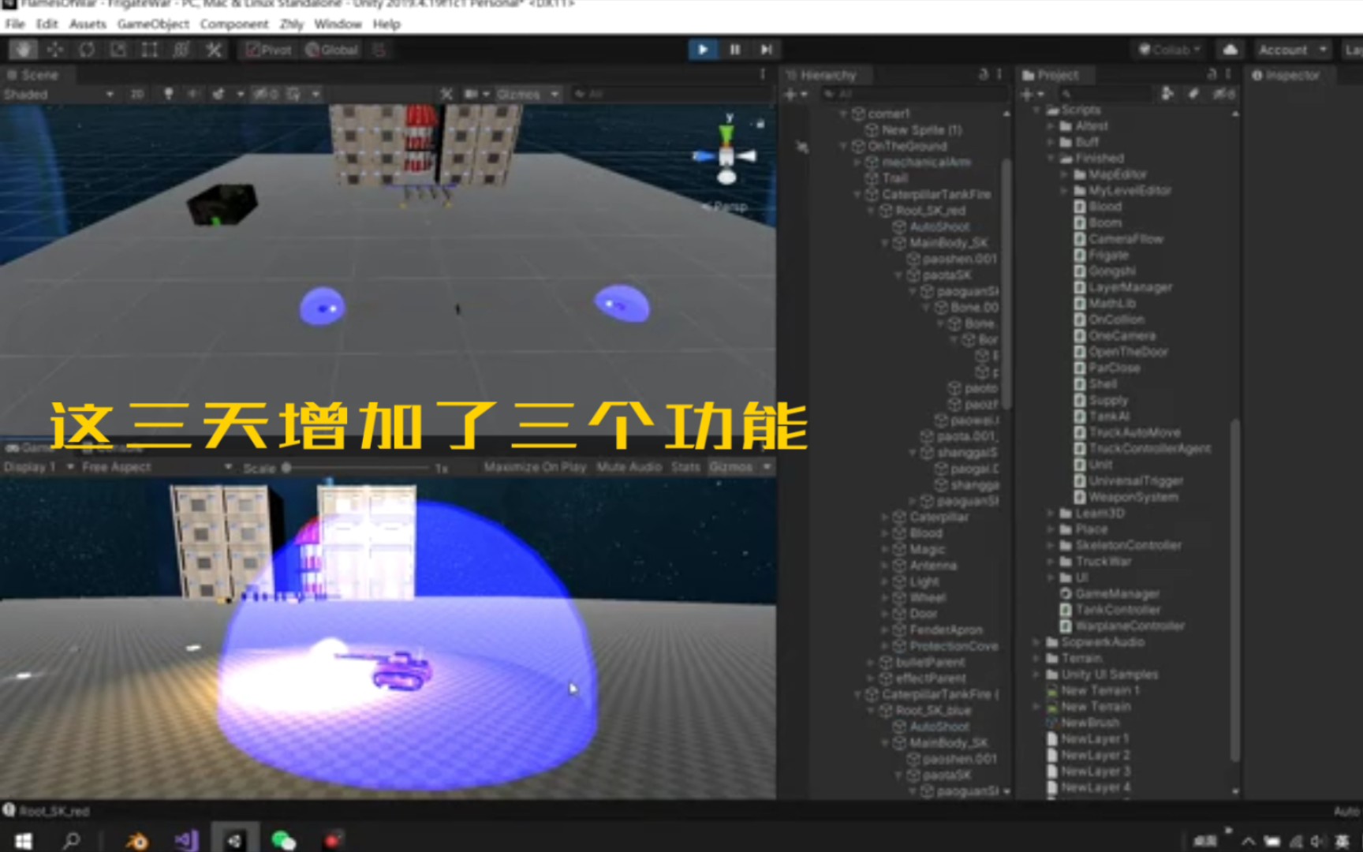This screenshot has width=1363, height=852.
Task: Activate the Rotate tool
Action: [x=86, y=49]
